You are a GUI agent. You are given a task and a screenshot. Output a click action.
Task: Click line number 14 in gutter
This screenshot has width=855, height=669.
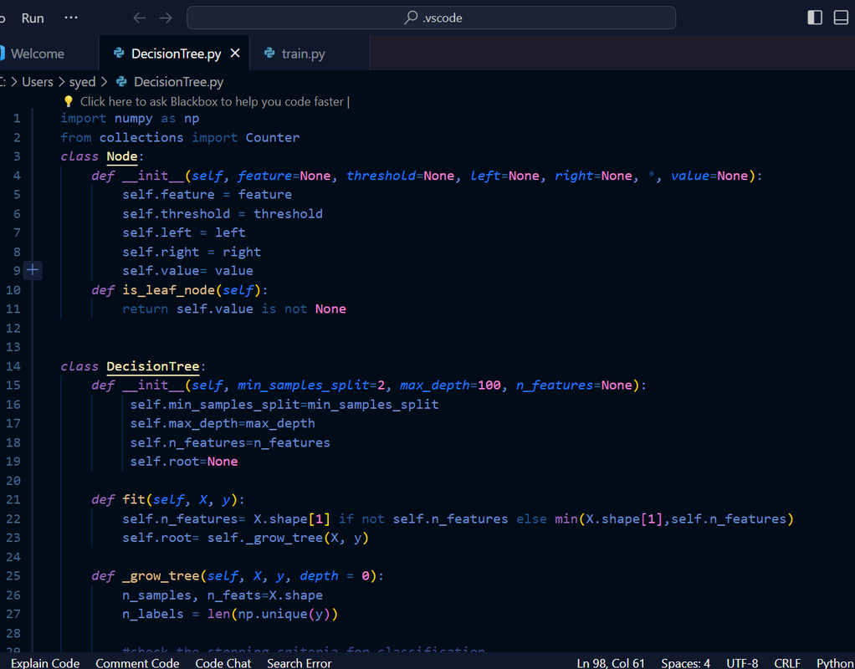[x=13, y=365]
